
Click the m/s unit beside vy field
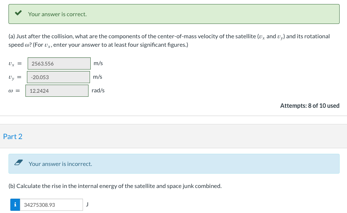pyautogui.click(x=98, y=77)
